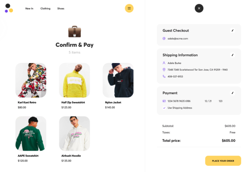Open the New In menu

pyautogui.click(x=29, y=8)
